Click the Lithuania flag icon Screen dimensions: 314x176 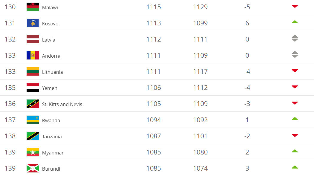point(33,71)
